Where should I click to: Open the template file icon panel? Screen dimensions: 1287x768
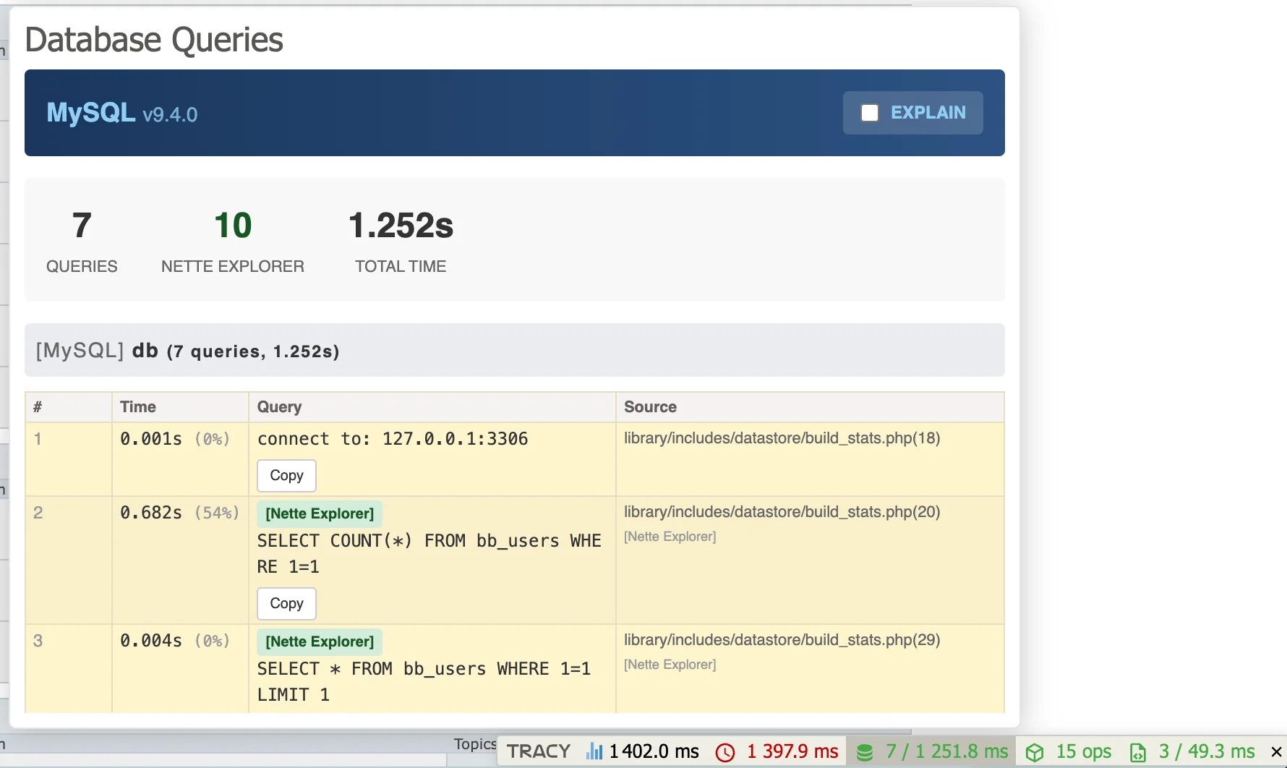click(x=1138, y=752)
